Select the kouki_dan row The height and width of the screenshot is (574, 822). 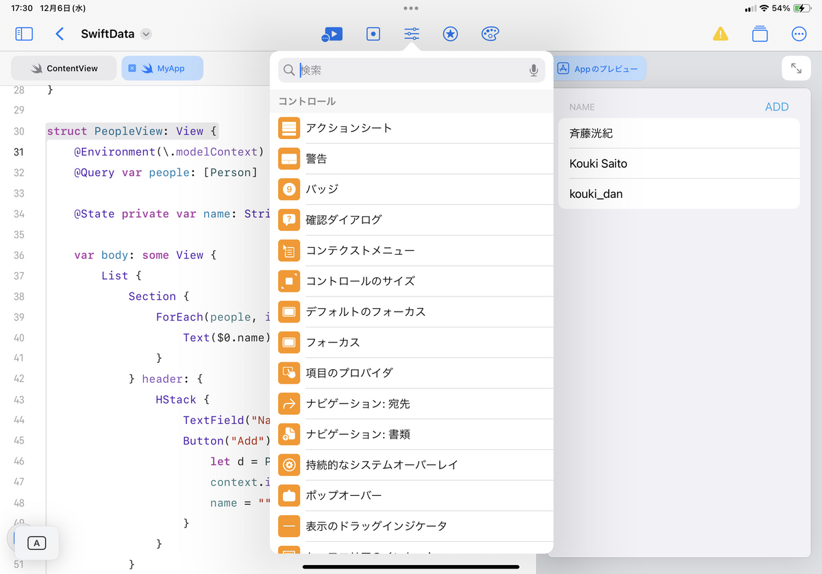(x=679, y=194)
